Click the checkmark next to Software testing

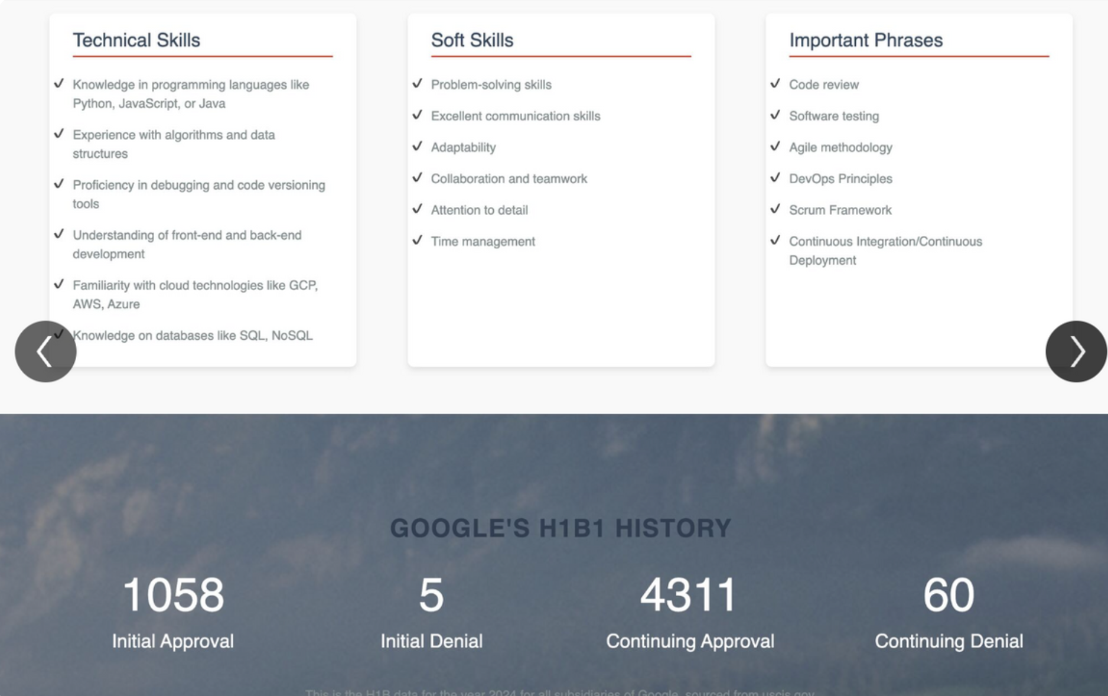(777, 116)
